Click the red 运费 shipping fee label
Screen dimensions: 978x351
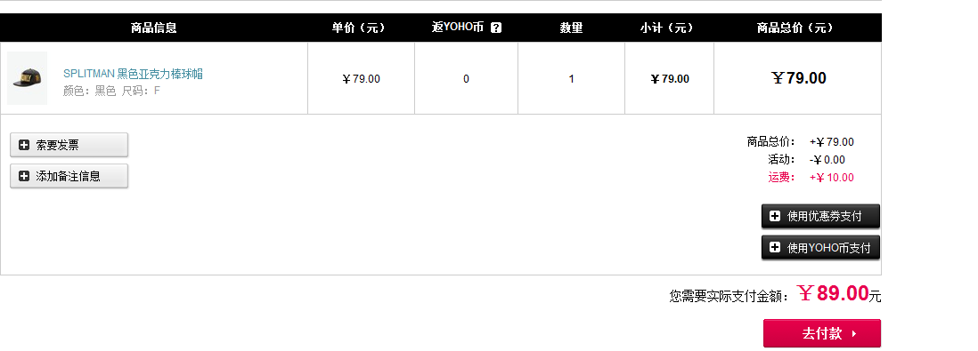pos(781,178)
